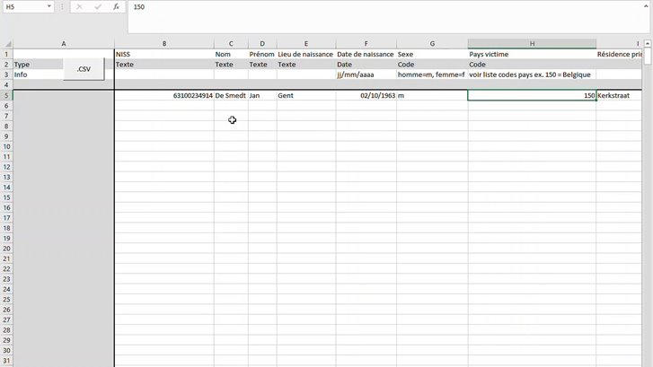Click the formula bar containing 150
This screenshot has width=653, height=367.
pyautogui.click(x=359, y=6)
